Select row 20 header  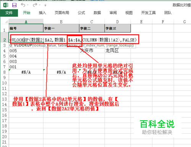point(5,137)
